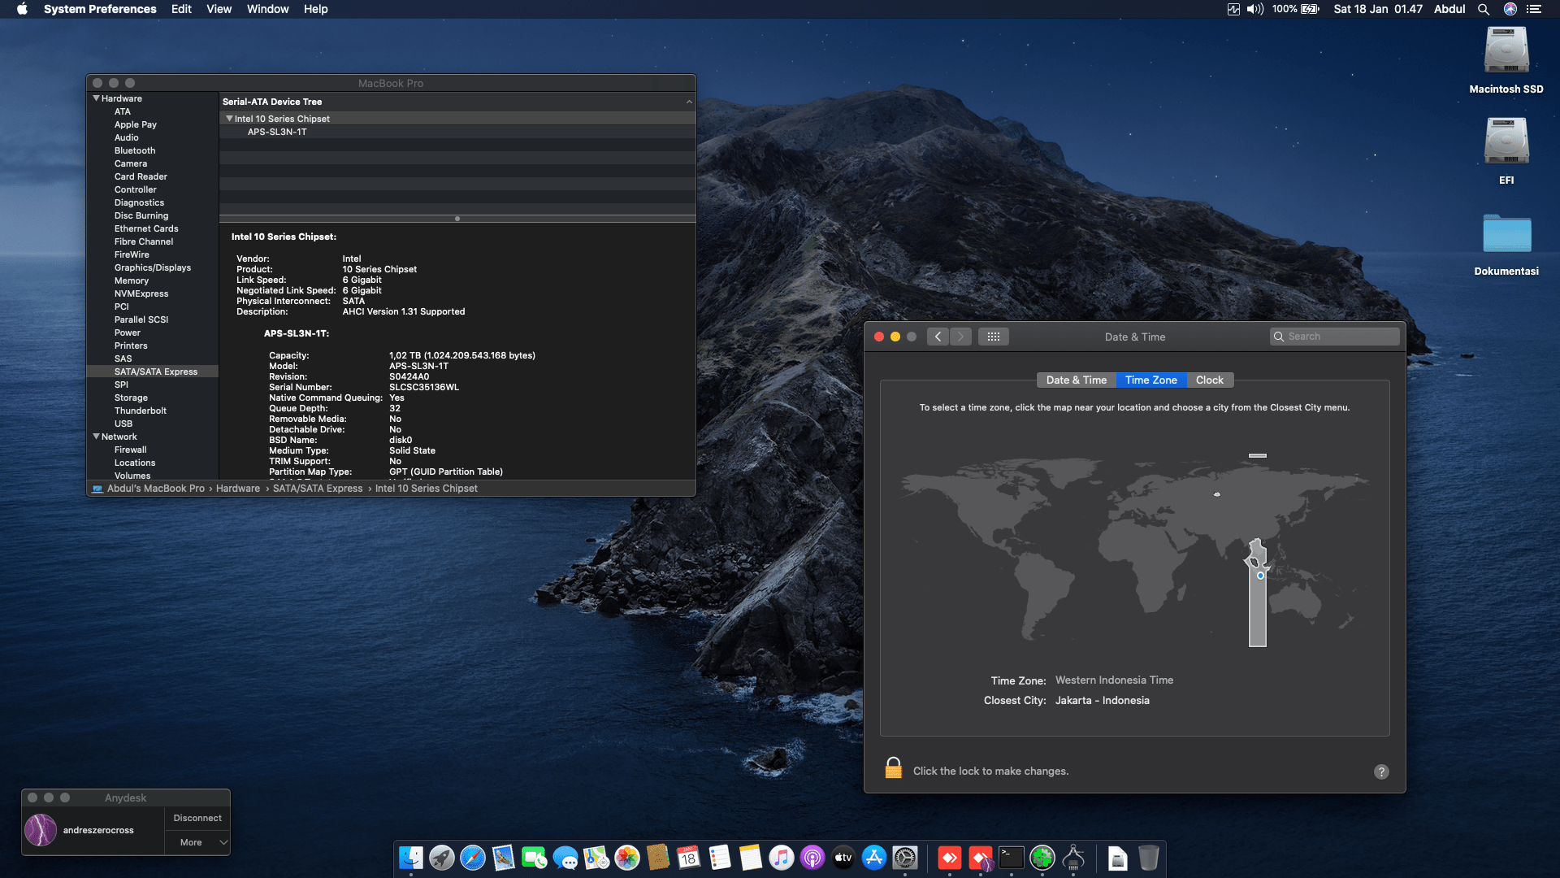Open Trash in the dock
This screenshot has height=878, width=1560.
(1149, 858)
